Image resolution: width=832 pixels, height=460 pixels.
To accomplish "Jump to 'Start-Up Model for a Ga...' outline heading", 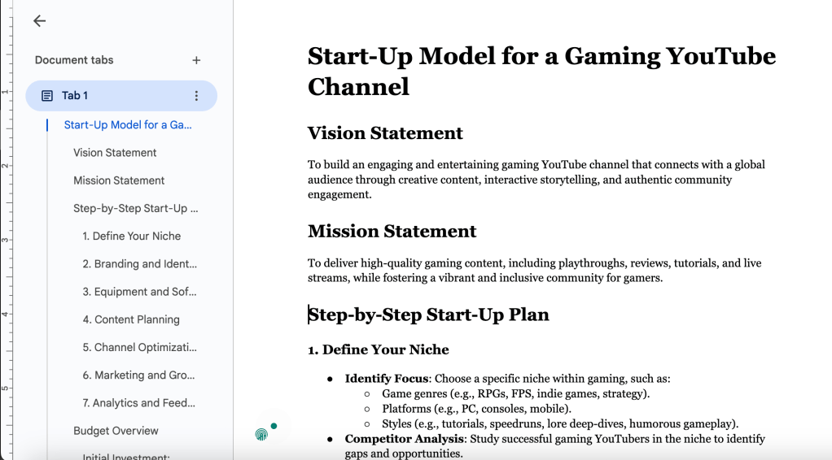I will point(128,125).
